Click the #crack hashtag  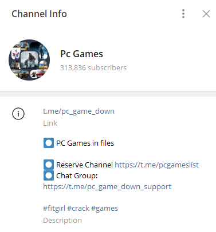click(x=78, y=208)
